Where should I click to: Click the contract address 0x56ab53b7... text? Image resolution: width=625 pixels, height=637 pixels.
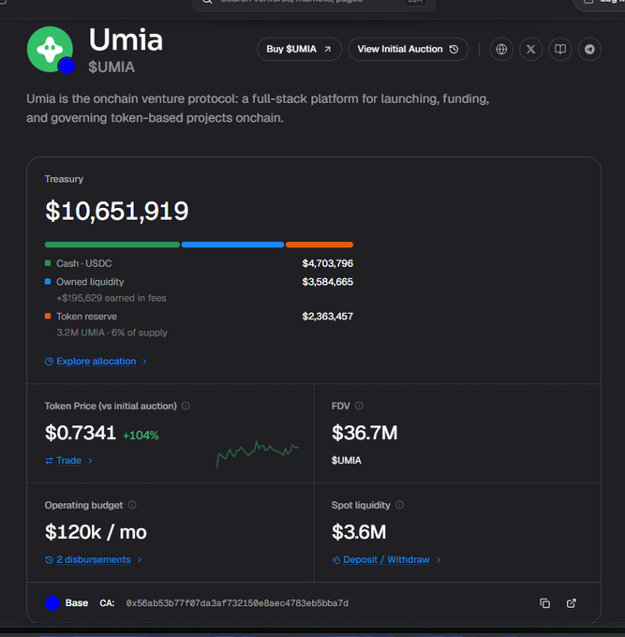(x=237, y=603)
